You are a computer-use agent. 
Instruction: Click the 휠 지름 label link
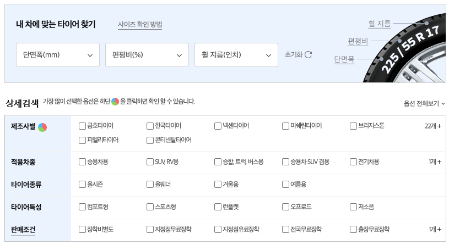tap(379, 24)
